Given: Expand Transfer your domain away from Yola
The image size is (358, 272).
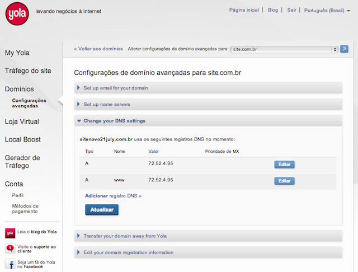Looking at the screenshot, I should coord(126,236).
